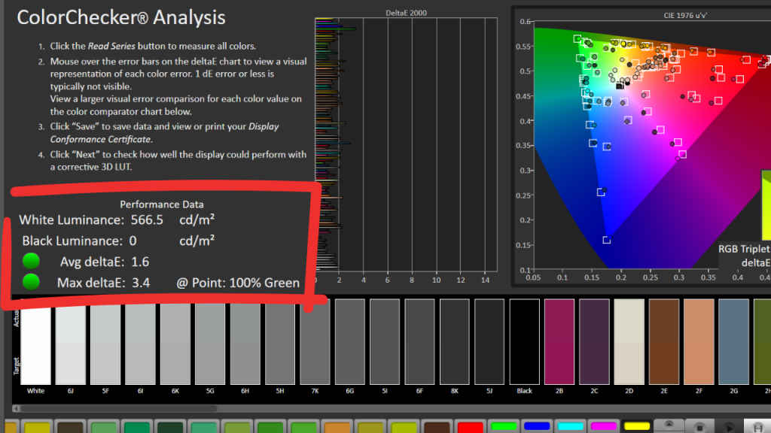Click the DeltaE 2000 bar chart

coord(406,144)
